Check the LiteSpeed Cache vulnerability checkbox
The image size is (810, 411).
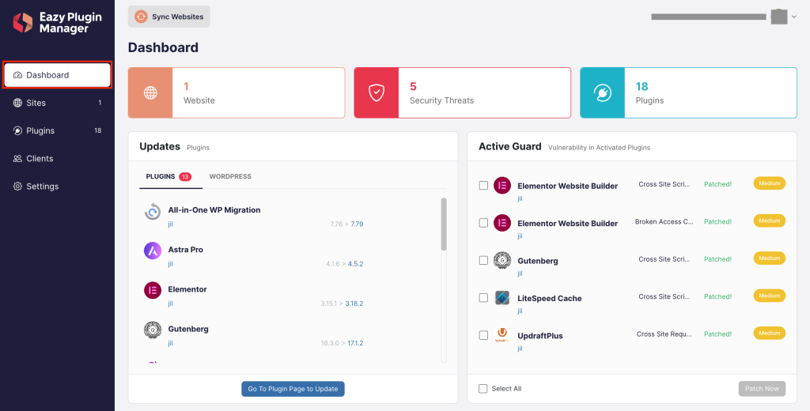[483, 298]
